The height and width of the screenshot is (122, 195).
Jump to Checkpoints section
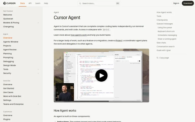pyautogui.click(x=162, y=20)
